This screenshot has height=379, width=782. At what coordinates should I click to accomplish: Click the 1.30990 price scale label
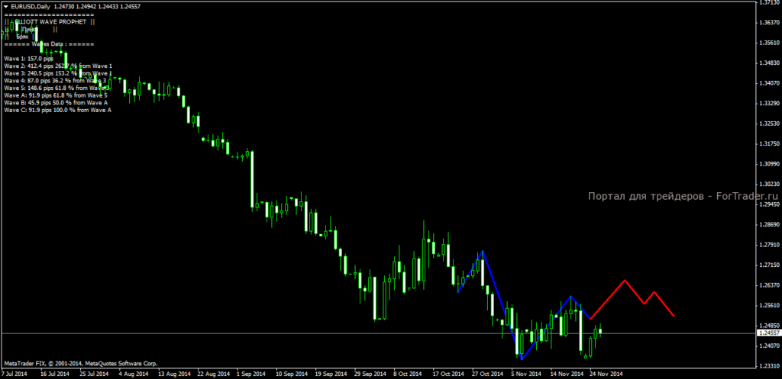768,164
